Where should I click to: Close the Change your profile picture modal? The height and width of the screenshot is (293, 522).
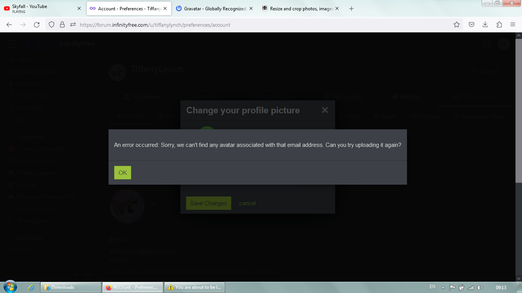point(325,110)
